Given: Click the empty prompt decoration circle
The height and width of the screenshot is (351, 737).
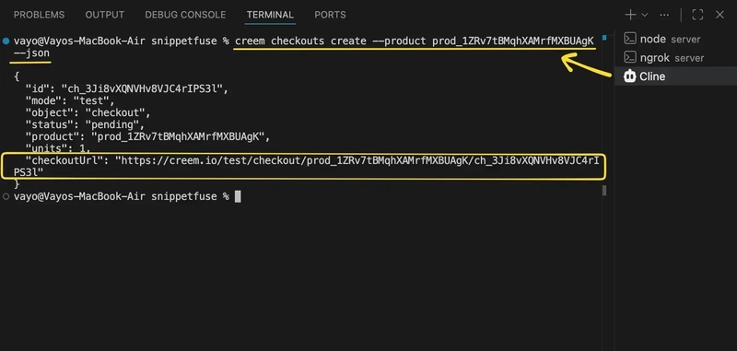Looking at the screenshot, I should click(6, 196).
